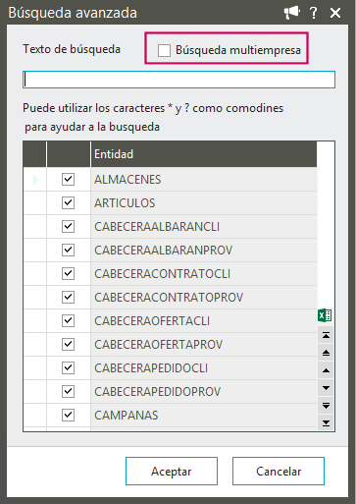Go down one page with double-bar down arrow

(326, 406)
